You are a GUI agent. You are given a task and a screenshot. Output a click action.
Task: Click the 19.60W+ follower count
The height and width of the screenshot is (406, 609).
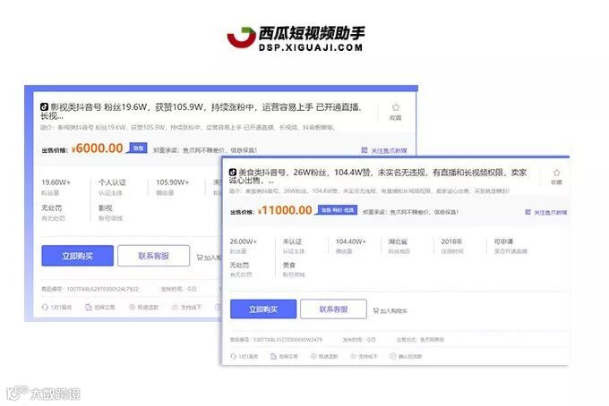click(56, 182)
